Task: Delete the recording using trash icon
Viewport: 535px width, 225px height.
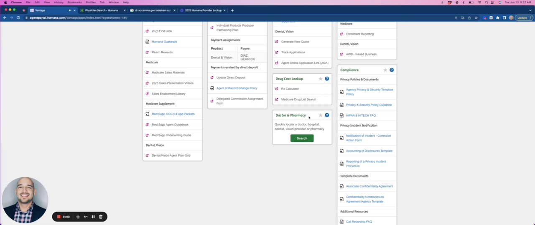Action: click(x=101, y=217)
